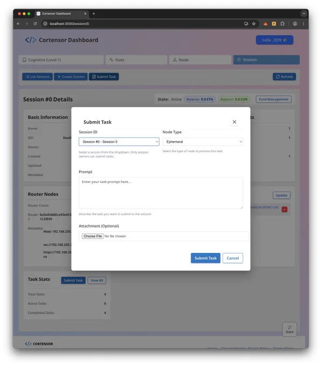Open the MetaMask fox extension icon
The image size is (322, 366).
pos(266,24)
